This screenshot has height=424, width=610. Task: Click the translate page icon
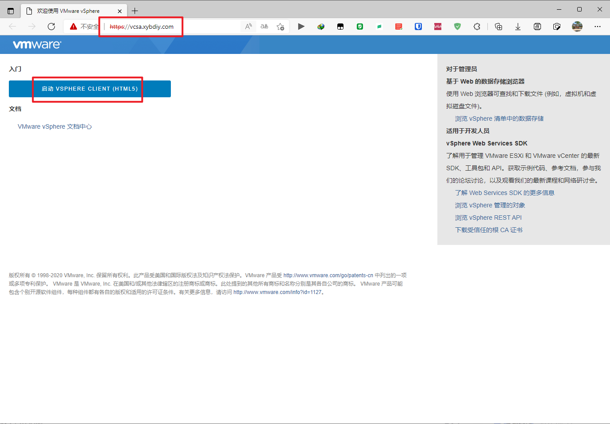[264, 27]
